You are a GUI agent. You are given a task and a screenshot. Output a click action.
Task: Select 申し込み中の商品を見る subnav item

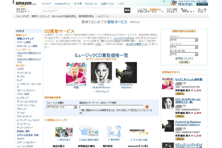(x=64, y=16)
